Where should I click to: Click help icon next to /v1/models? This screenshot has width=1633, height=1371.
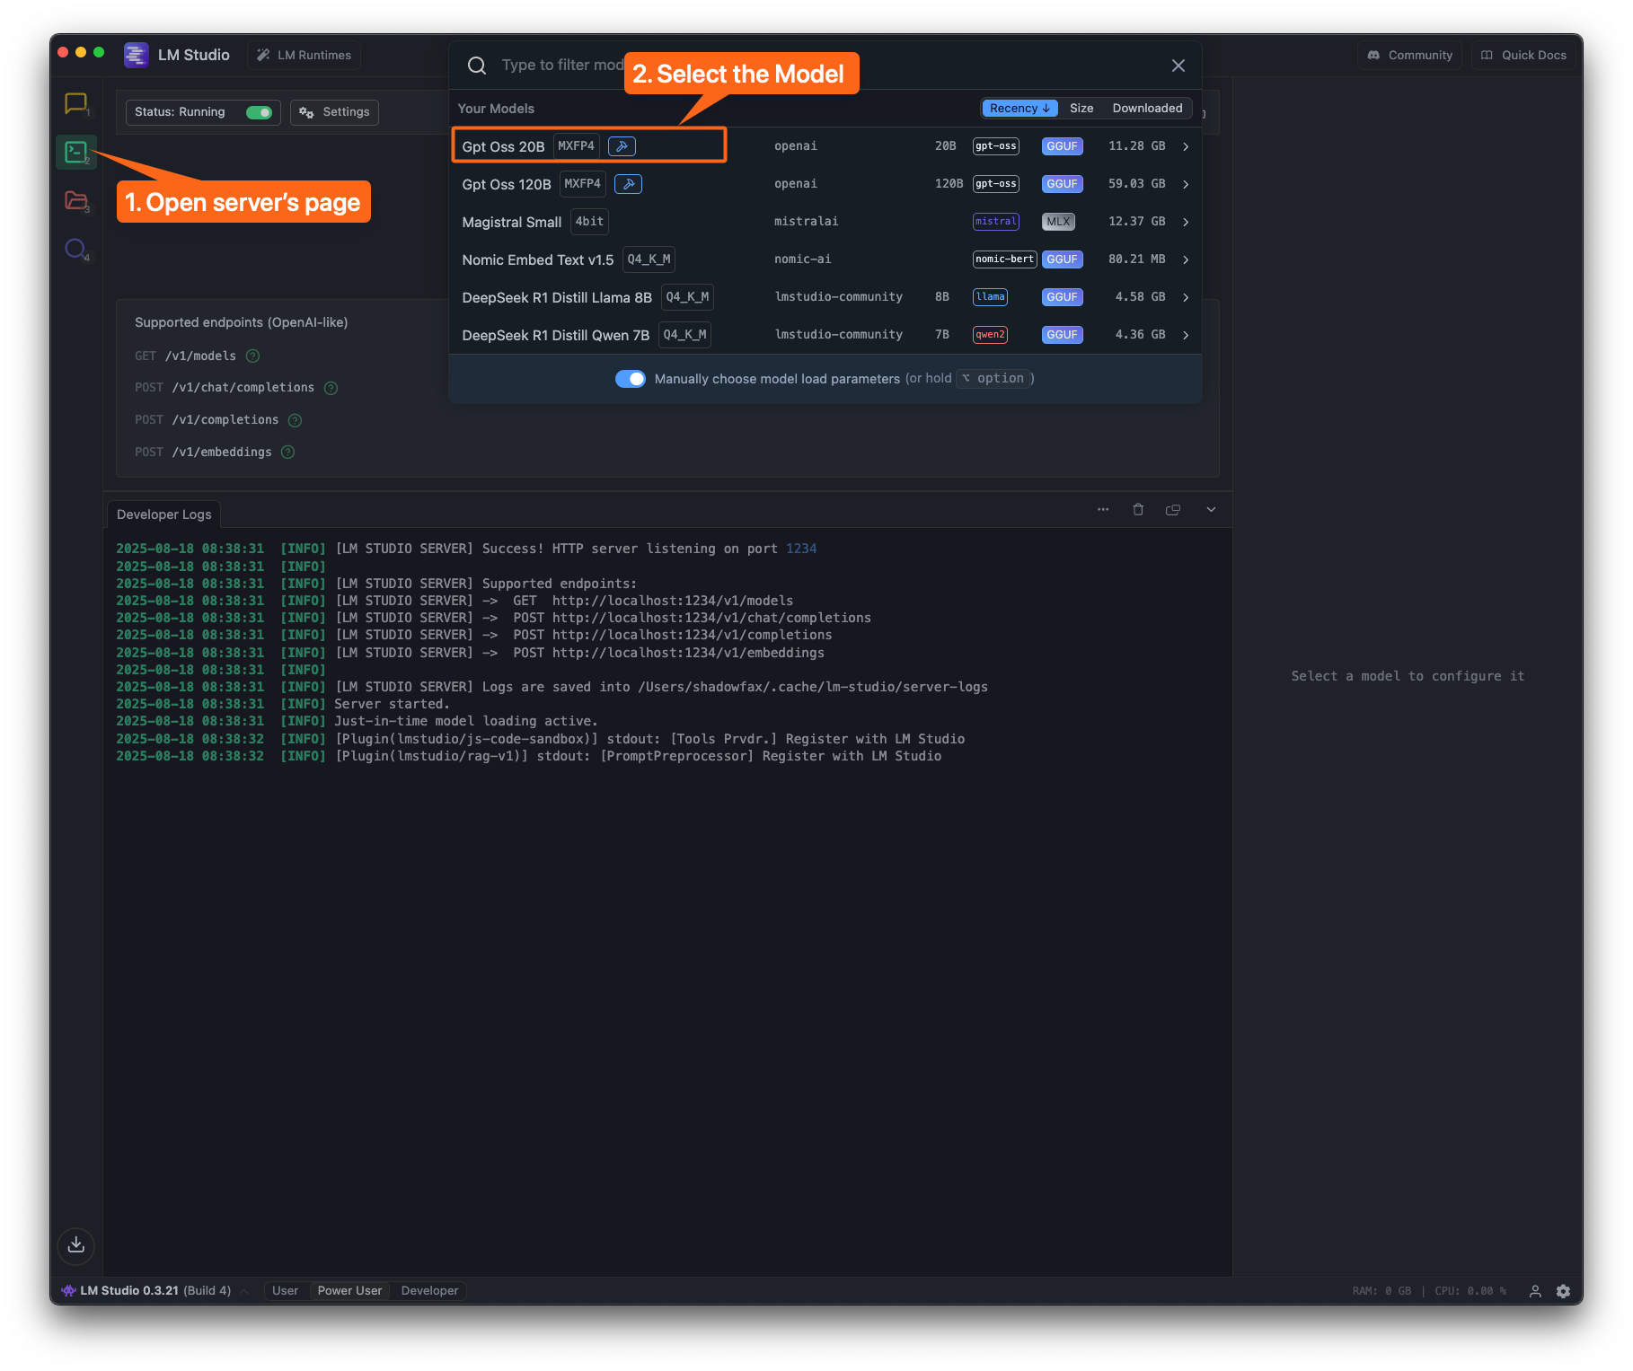253,356
